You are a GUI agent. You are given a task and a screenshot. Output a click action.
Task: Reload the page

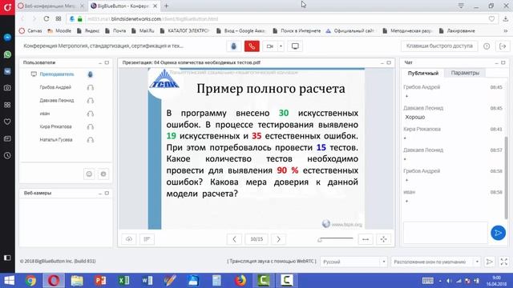[46, 19]
